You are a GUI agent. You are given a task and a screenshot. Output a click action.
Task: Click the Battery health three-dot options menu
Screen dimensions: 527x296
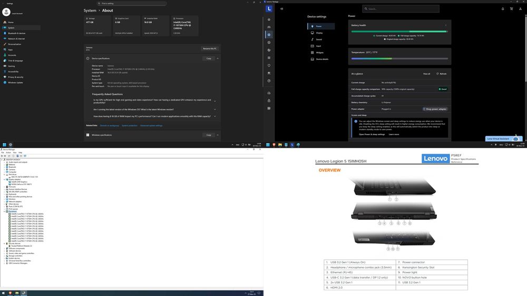coord(446,25)
